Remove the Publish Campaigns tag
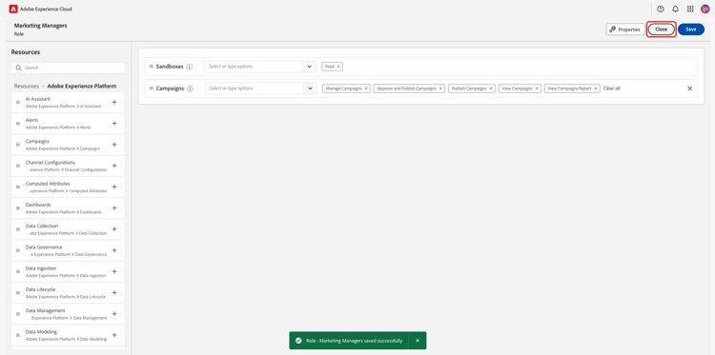715x355 pixels. coord(491,89)
